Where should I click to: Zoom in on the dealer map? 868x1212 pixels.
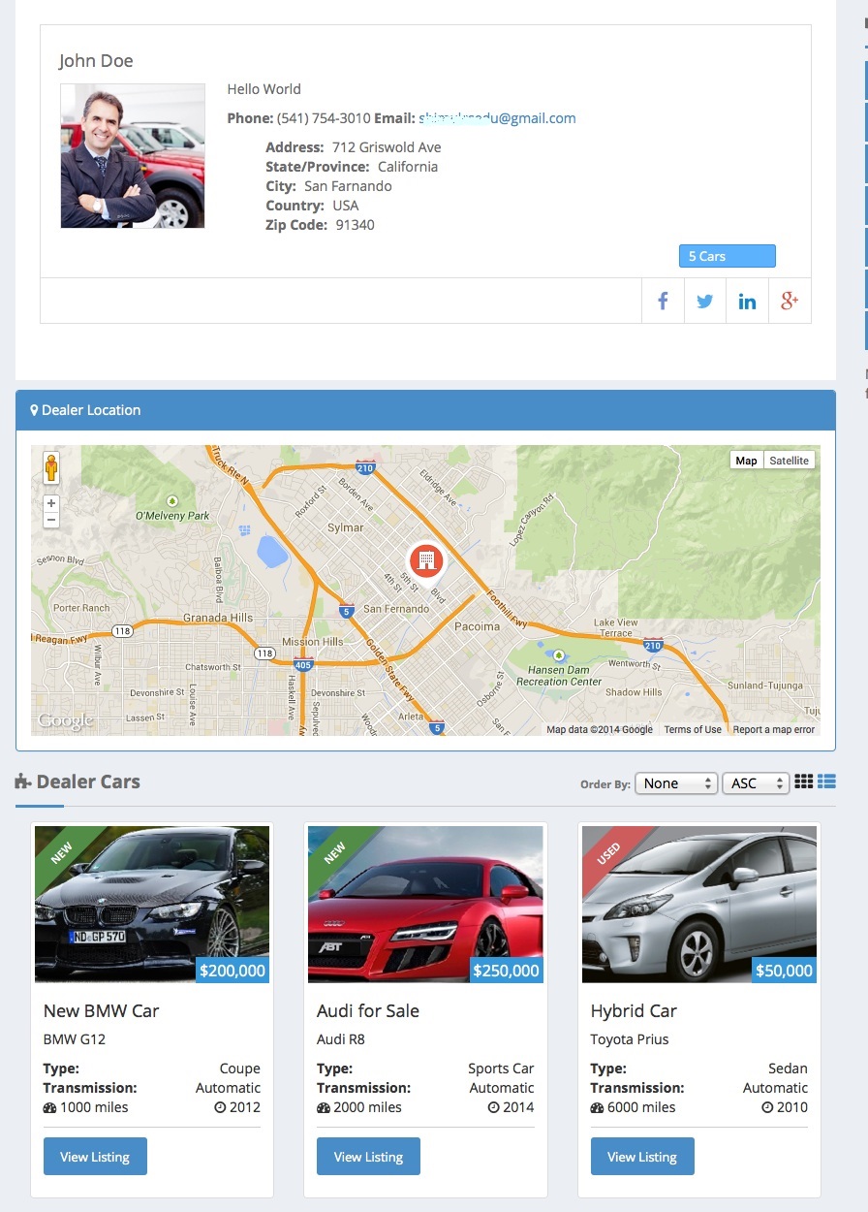(x=51, y=503)
